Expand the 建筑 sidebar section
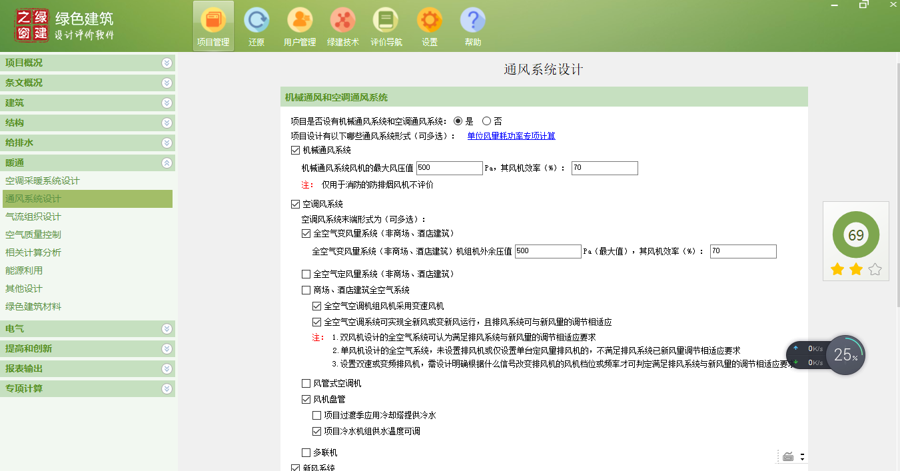The width and height of the screenshot is (900, 471). (x=166, y=103)
